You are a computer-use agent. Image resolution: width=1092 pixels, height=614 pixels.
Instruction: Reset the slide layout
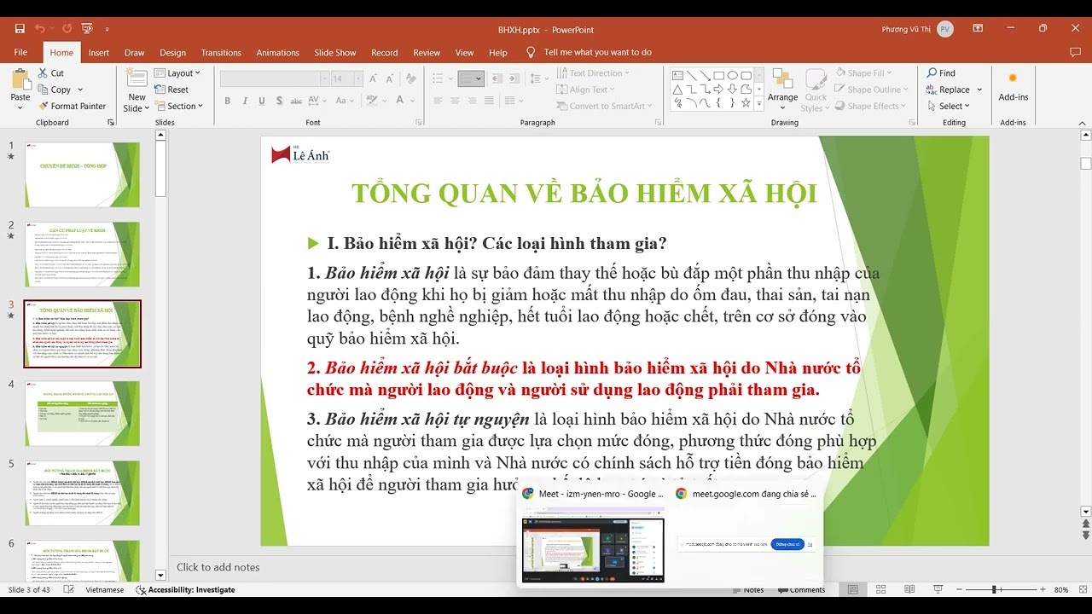tap(172, 90)
